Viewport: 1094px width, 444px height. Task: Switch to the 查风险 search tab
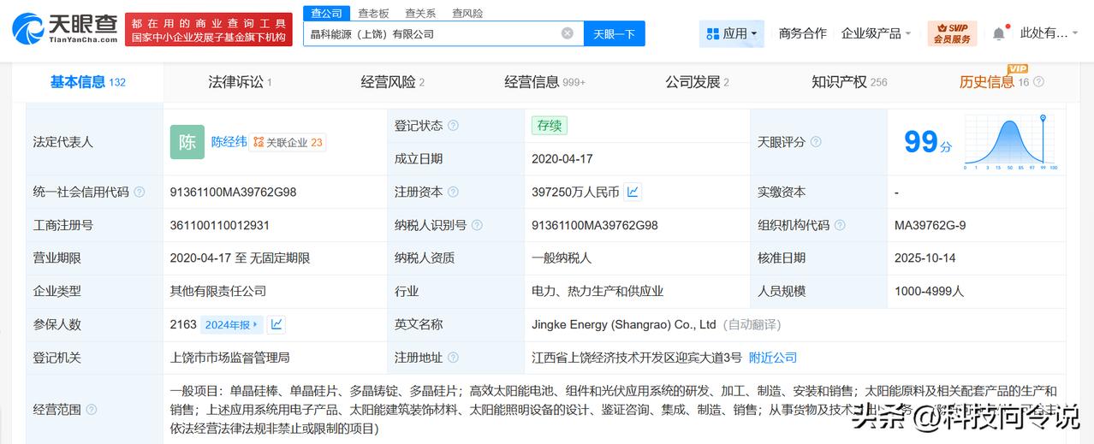467,13
